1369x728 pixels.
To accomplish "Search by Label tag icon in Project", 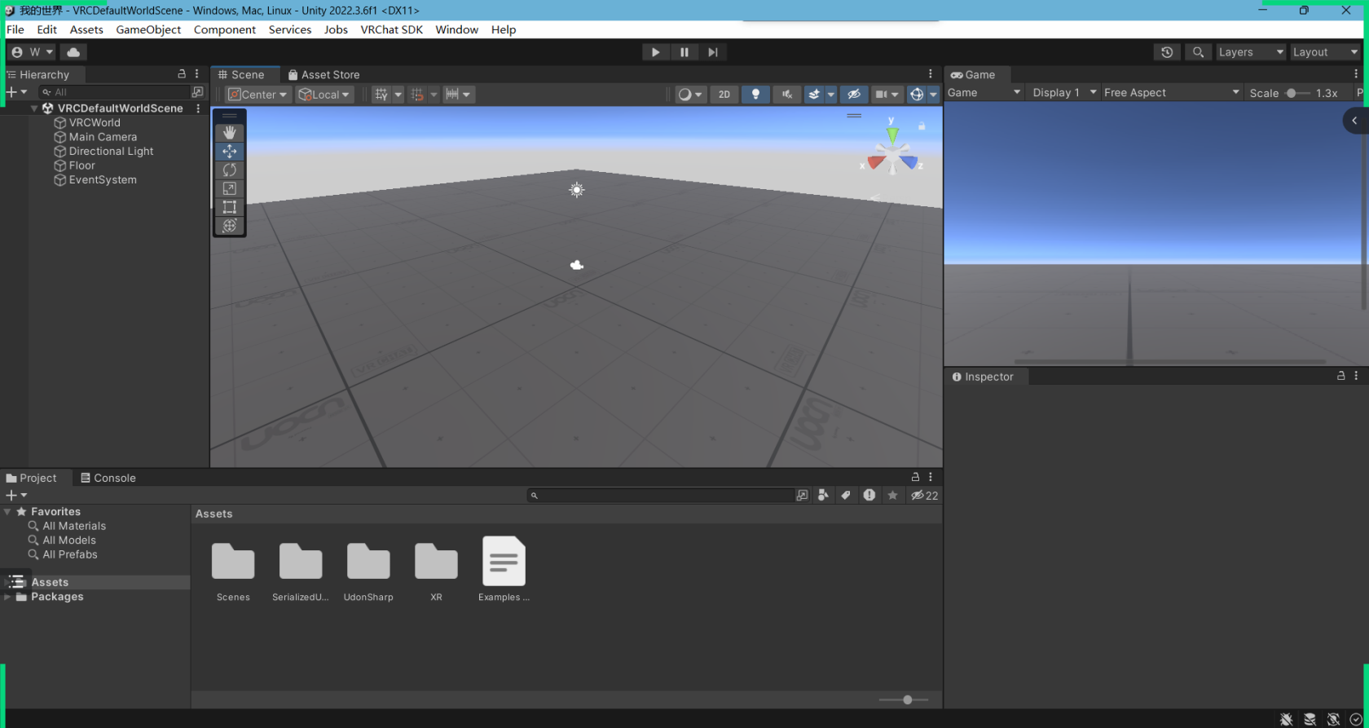I will click(846, 495).
